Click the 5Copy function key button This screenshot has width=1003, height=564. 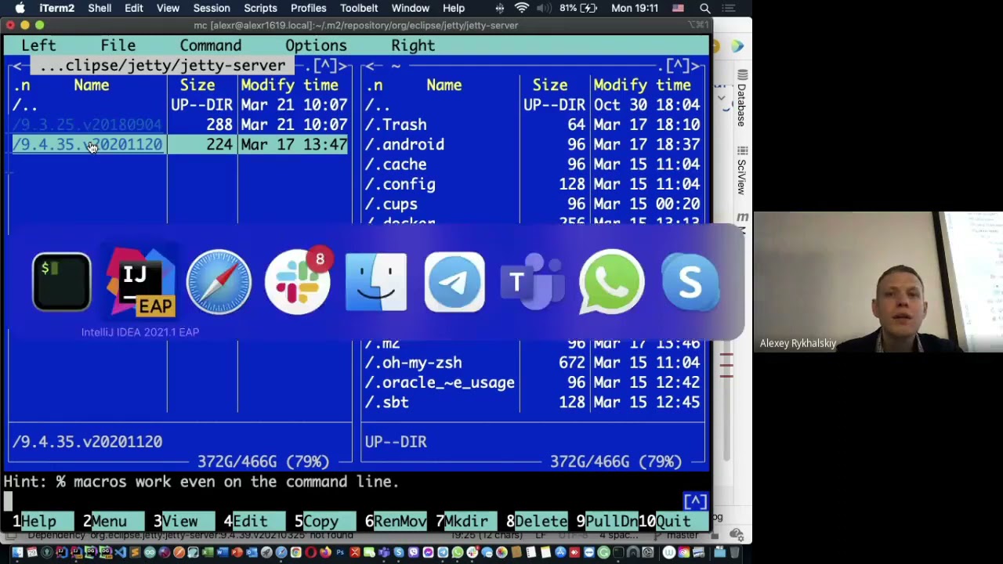tap(320, 521)
